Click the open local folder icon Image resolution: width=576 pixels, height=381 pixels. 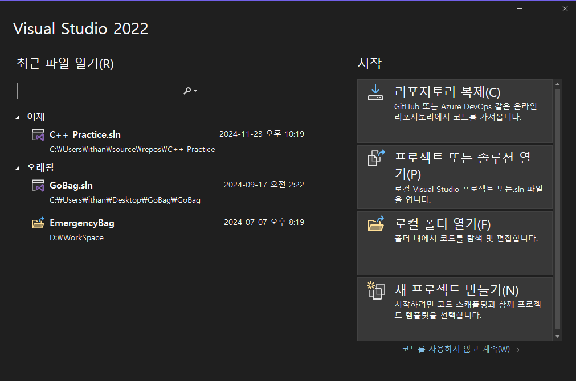click(x=376, y=224)
